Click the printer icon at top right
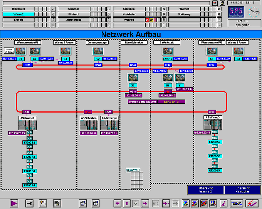The image size is (262, 209). click(x=222, y=3)
